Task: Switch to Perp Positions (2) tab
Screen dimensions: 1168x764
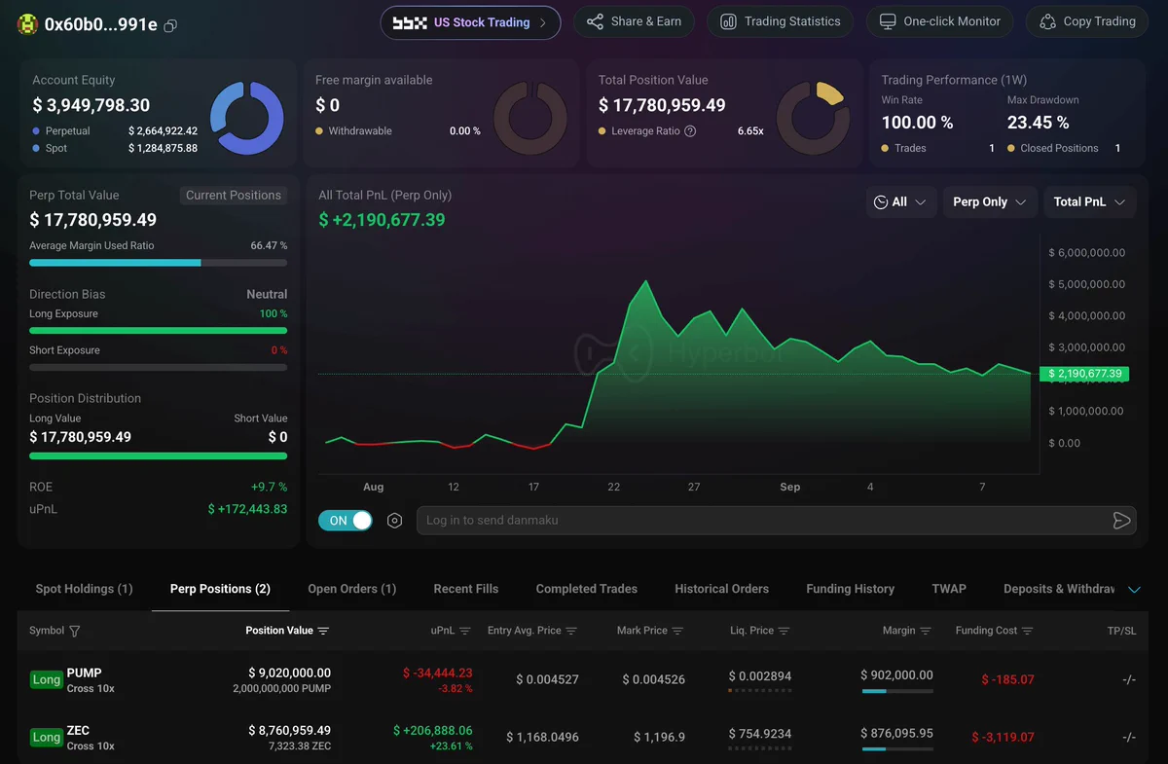Action: point(220,589)
